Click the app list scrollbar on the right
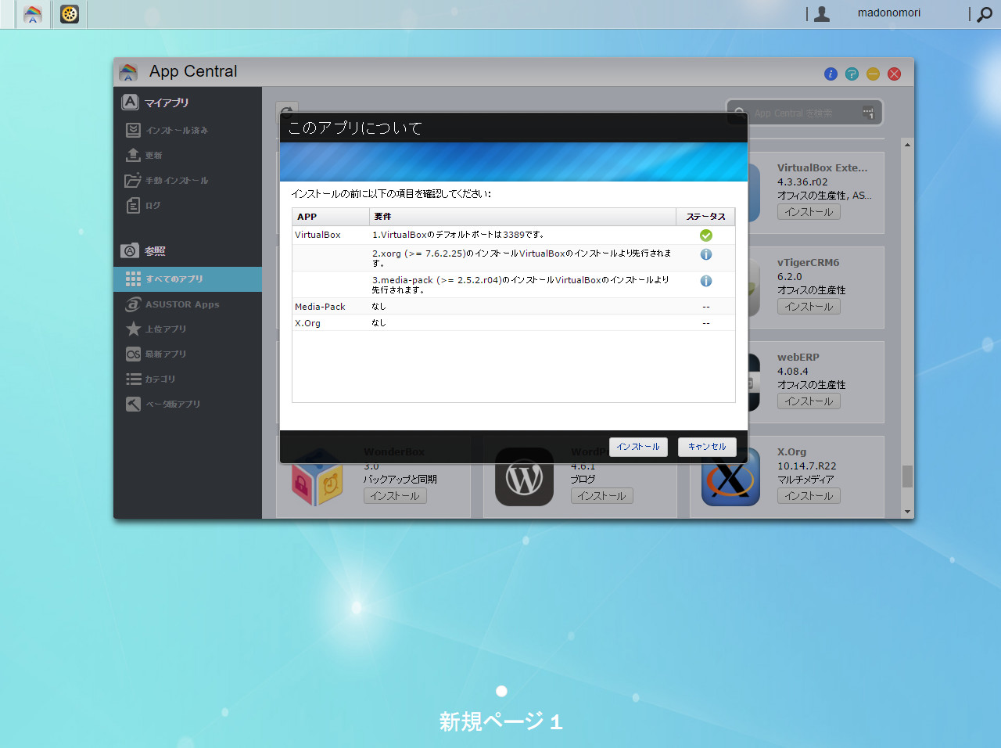The height and width of the screenshot is (748, 1001). (x=907, y=475)
